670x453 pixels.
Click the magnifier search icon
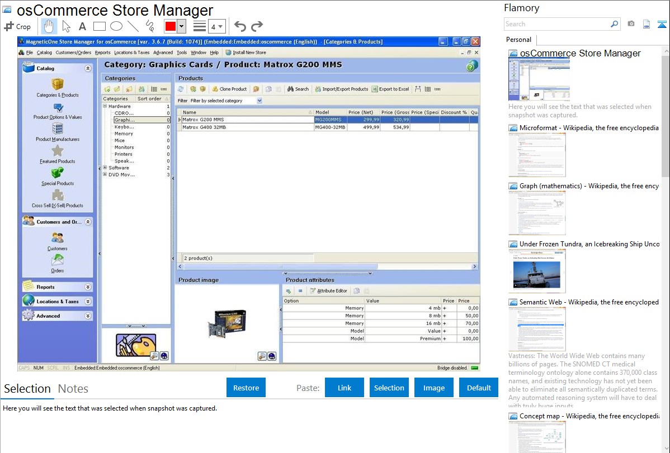[x=615, y=24]
